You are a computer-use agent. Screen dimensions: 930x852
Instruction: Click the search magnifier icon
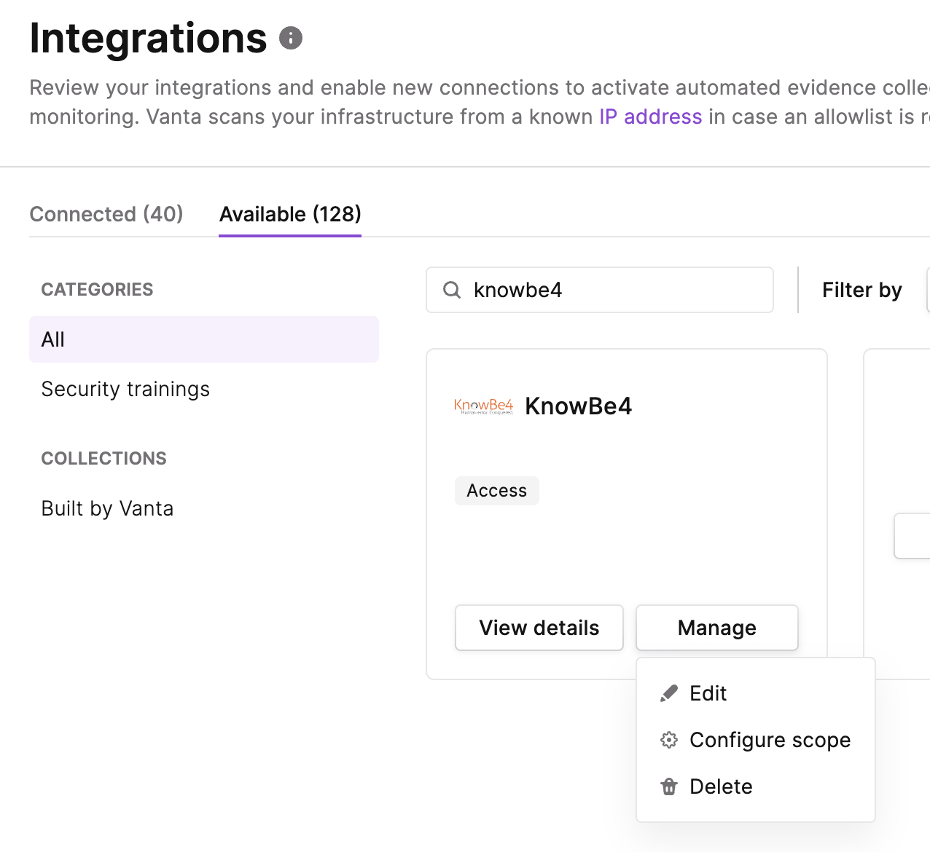tap(452, 290)
